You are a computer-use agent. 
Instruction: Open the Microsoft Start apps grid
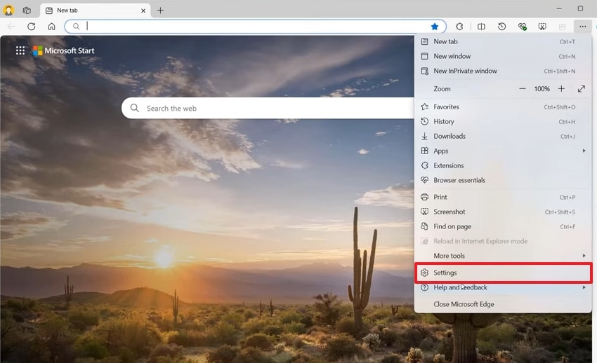[x=20, y=50]
